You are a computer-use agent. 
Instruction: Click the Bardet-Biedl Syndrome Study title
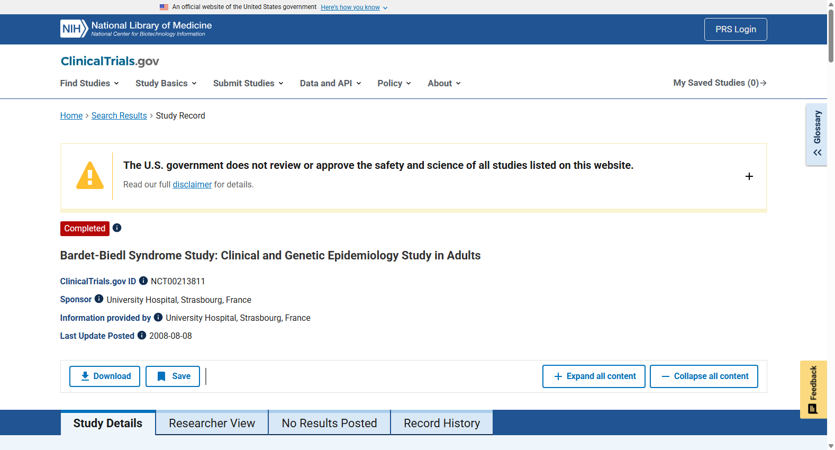coord(270,255)
